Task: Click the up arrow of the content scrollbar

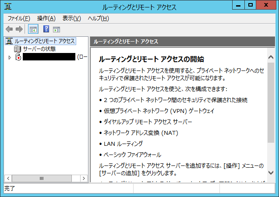Action: click(271, 52)
